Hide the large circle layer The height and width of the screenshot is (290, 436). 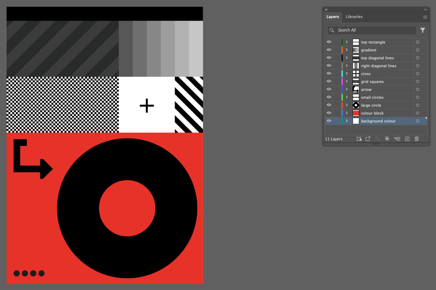pyautogui.click(x=329, y=105)
